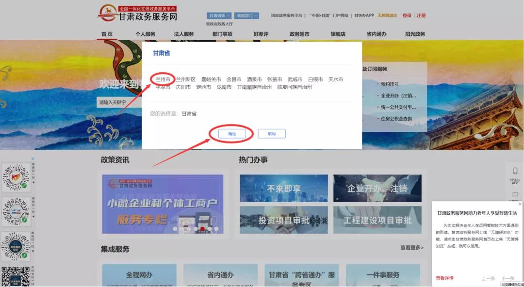
Task: Open the 甘肃省级 dropdown
Action: (x=218, y=15)
